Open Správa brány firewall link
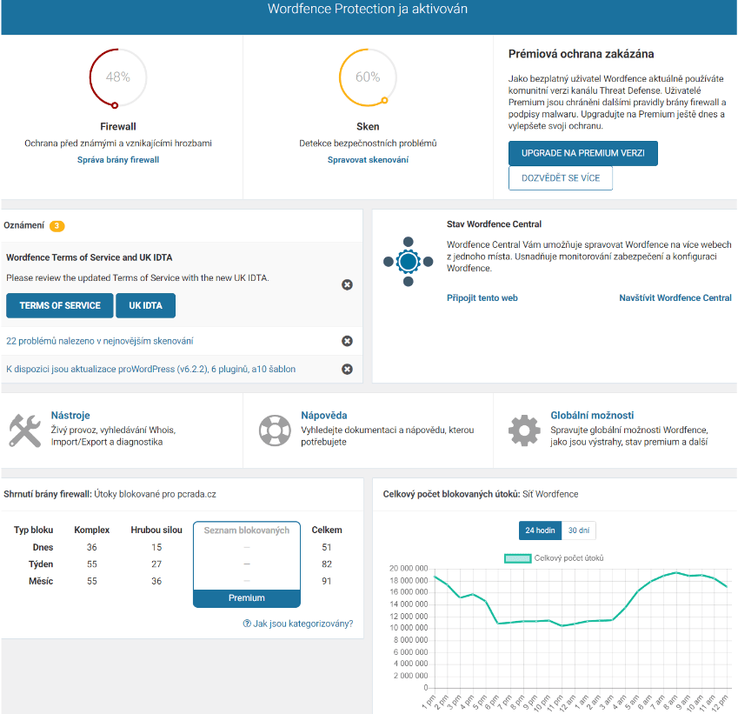738x714 pixels. tap(118, 160)
